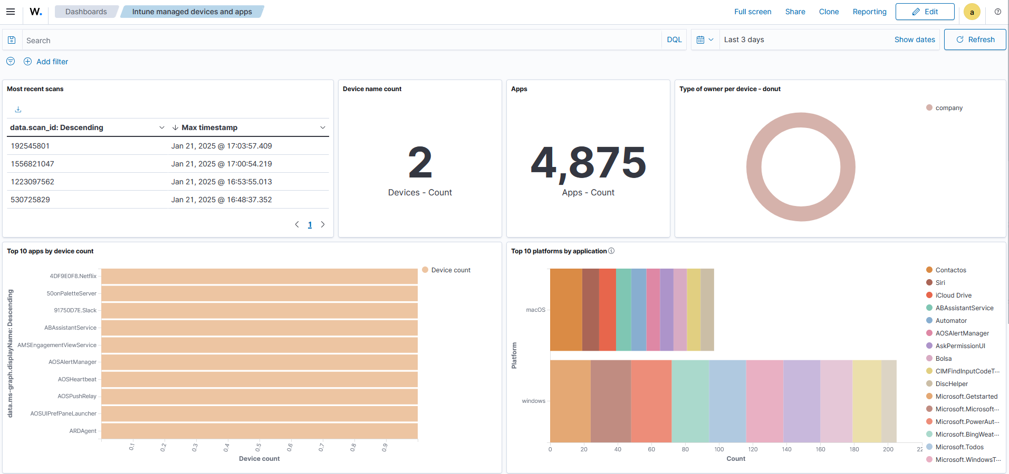Toggle the Device count legend entry
The width and height of the screenshot is (1009, 474).
tap(450, 270)
